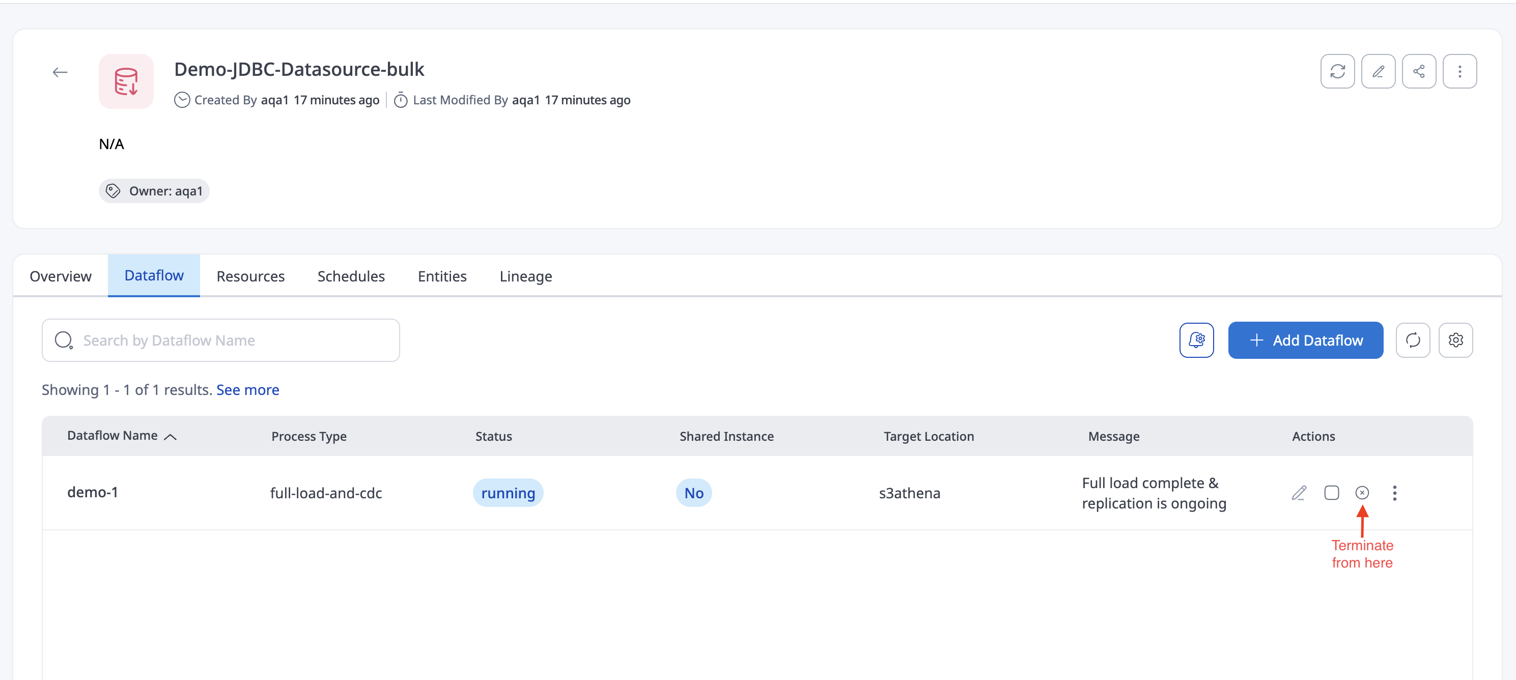The image size is (1516, 680).
Task: Share the datasource via share icon
Action: click(x=1419, y=71)
